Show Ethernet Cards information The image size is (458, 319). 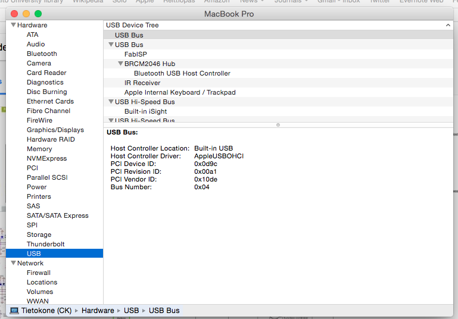point(50,101)
